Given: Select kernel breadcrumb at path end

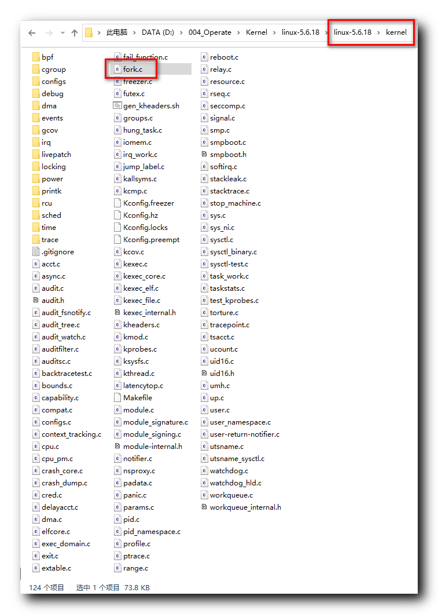Looking at the screenshot, I should pos(396,32).
